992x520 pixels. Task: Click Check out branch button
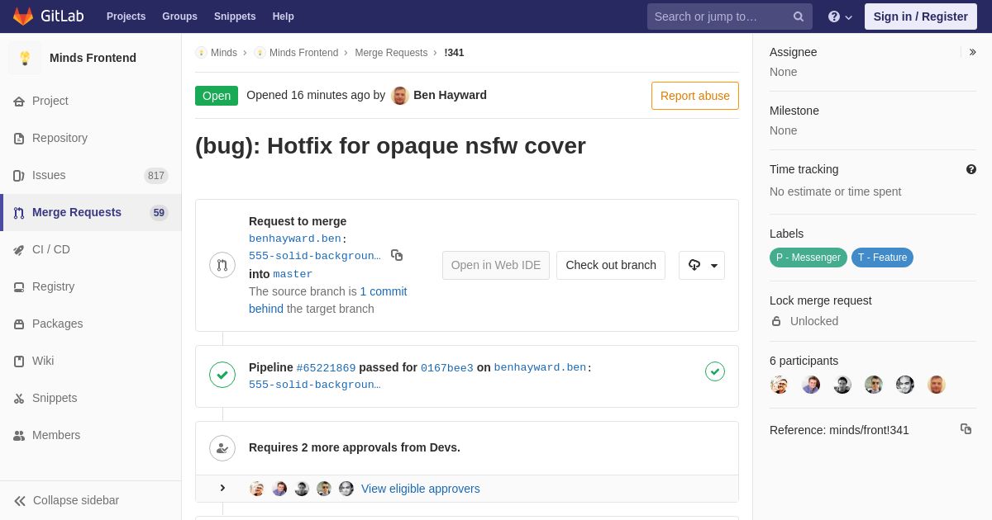pyautogui.click(x=611, y=265)
